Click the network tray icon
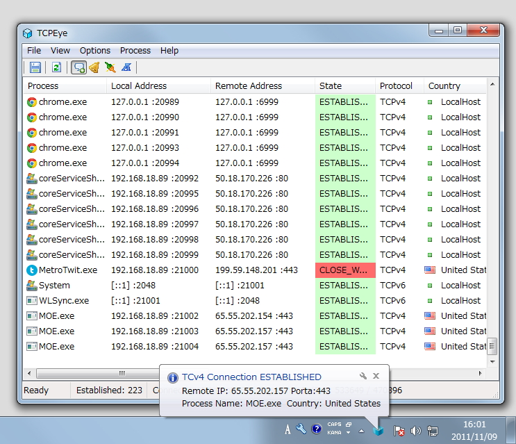516x444 pixels. coord(433,431)
